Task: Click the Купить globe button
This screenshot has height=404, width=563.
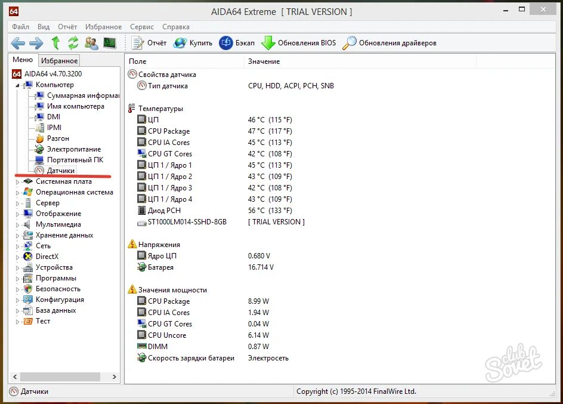Action: [x=193, y=43]
